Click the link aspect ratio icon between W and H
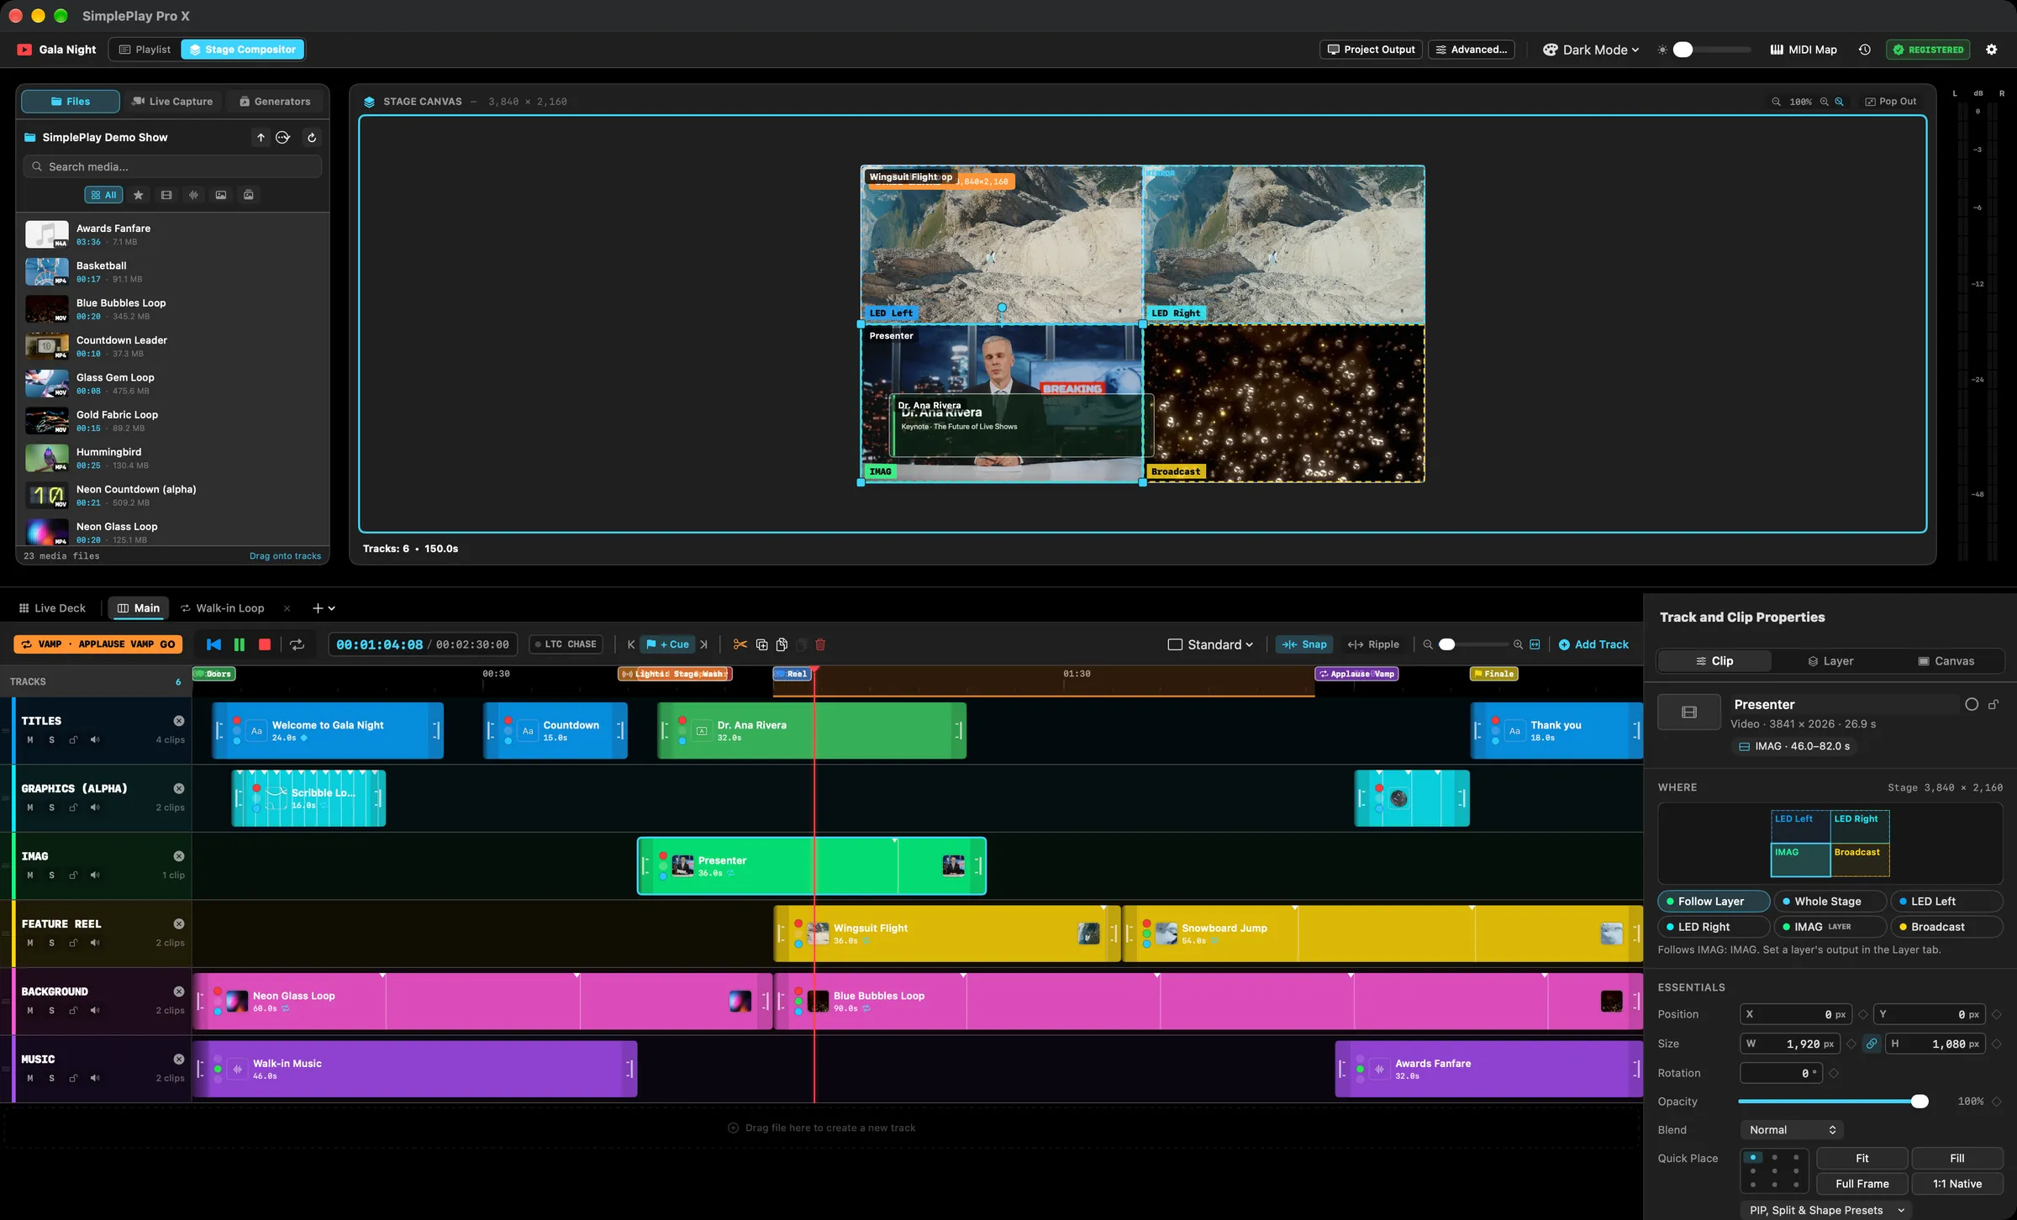Image resolution: width=2017 pixels, height=1220 pixels. 1871,1044
